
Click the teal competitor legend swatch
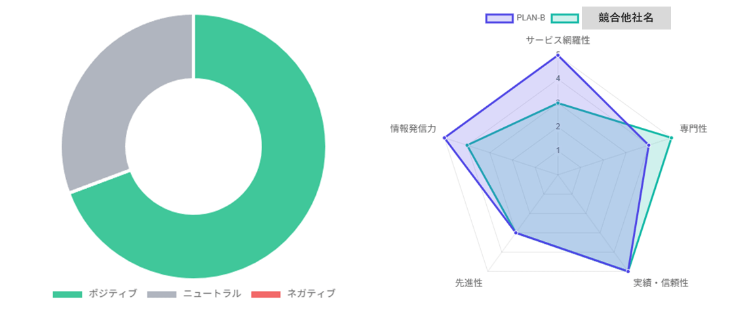565,18
